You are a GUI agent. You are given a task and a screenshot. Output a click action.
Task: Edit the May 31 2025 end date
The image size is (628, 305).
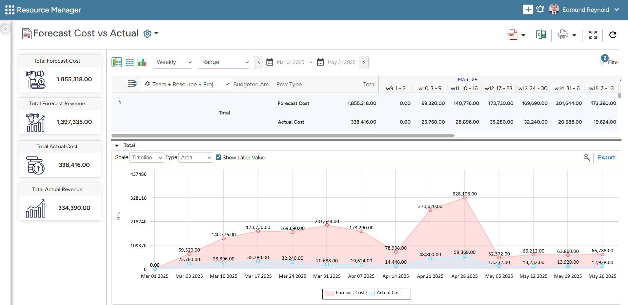coord(341,62)
